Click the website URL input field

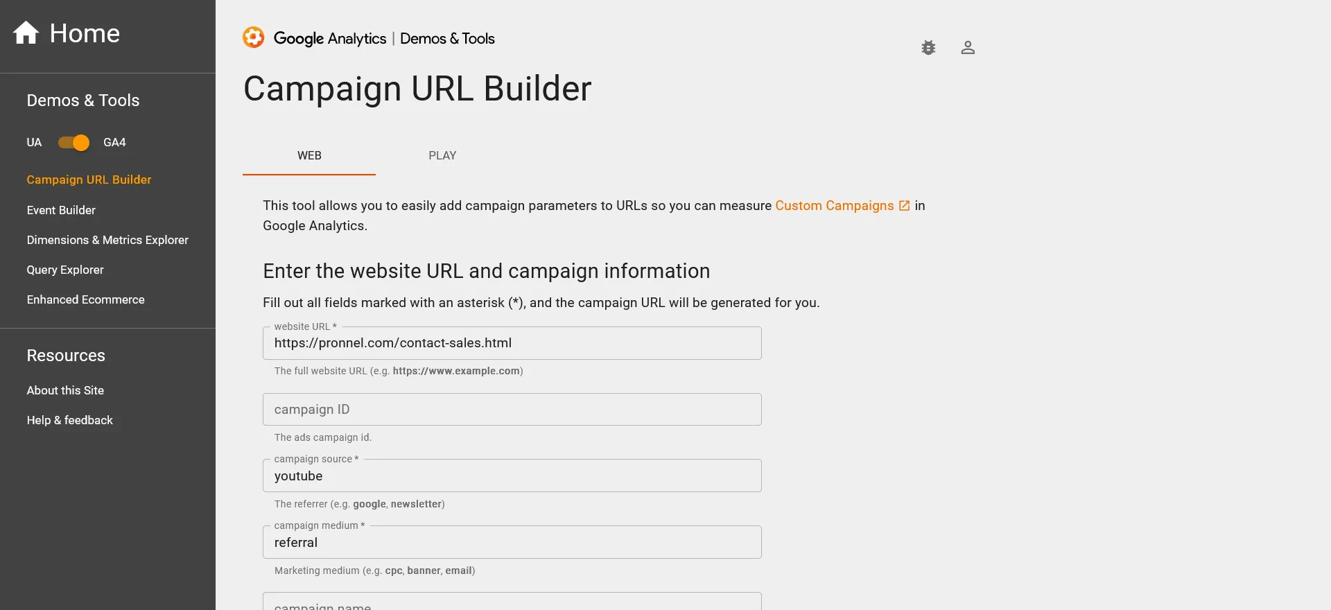click(512, 343)
